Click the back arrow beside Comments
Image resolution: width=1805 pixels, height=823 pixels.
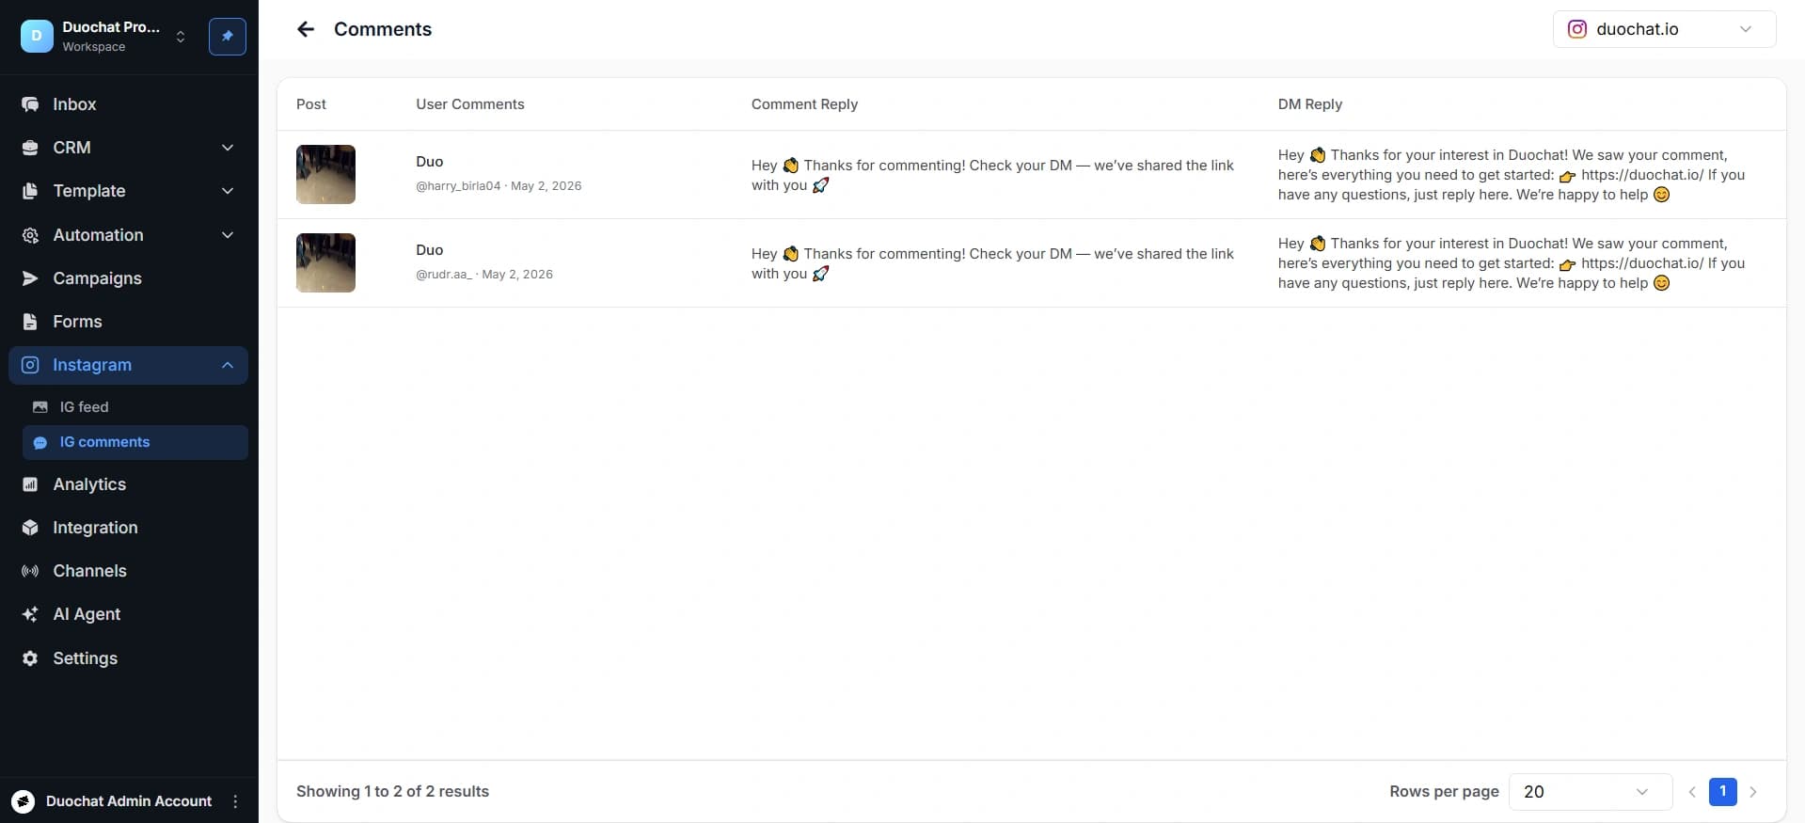click(306, 29)
